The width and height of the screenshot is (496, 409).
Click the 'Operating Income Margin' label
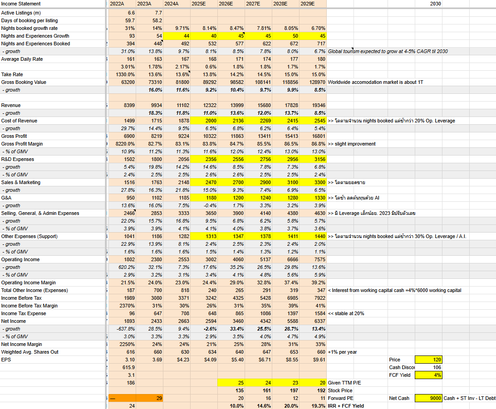(28, 282)
